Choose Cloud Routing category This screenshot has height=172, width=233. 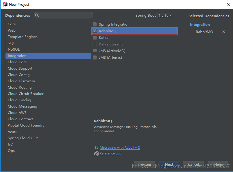(48, 87)
